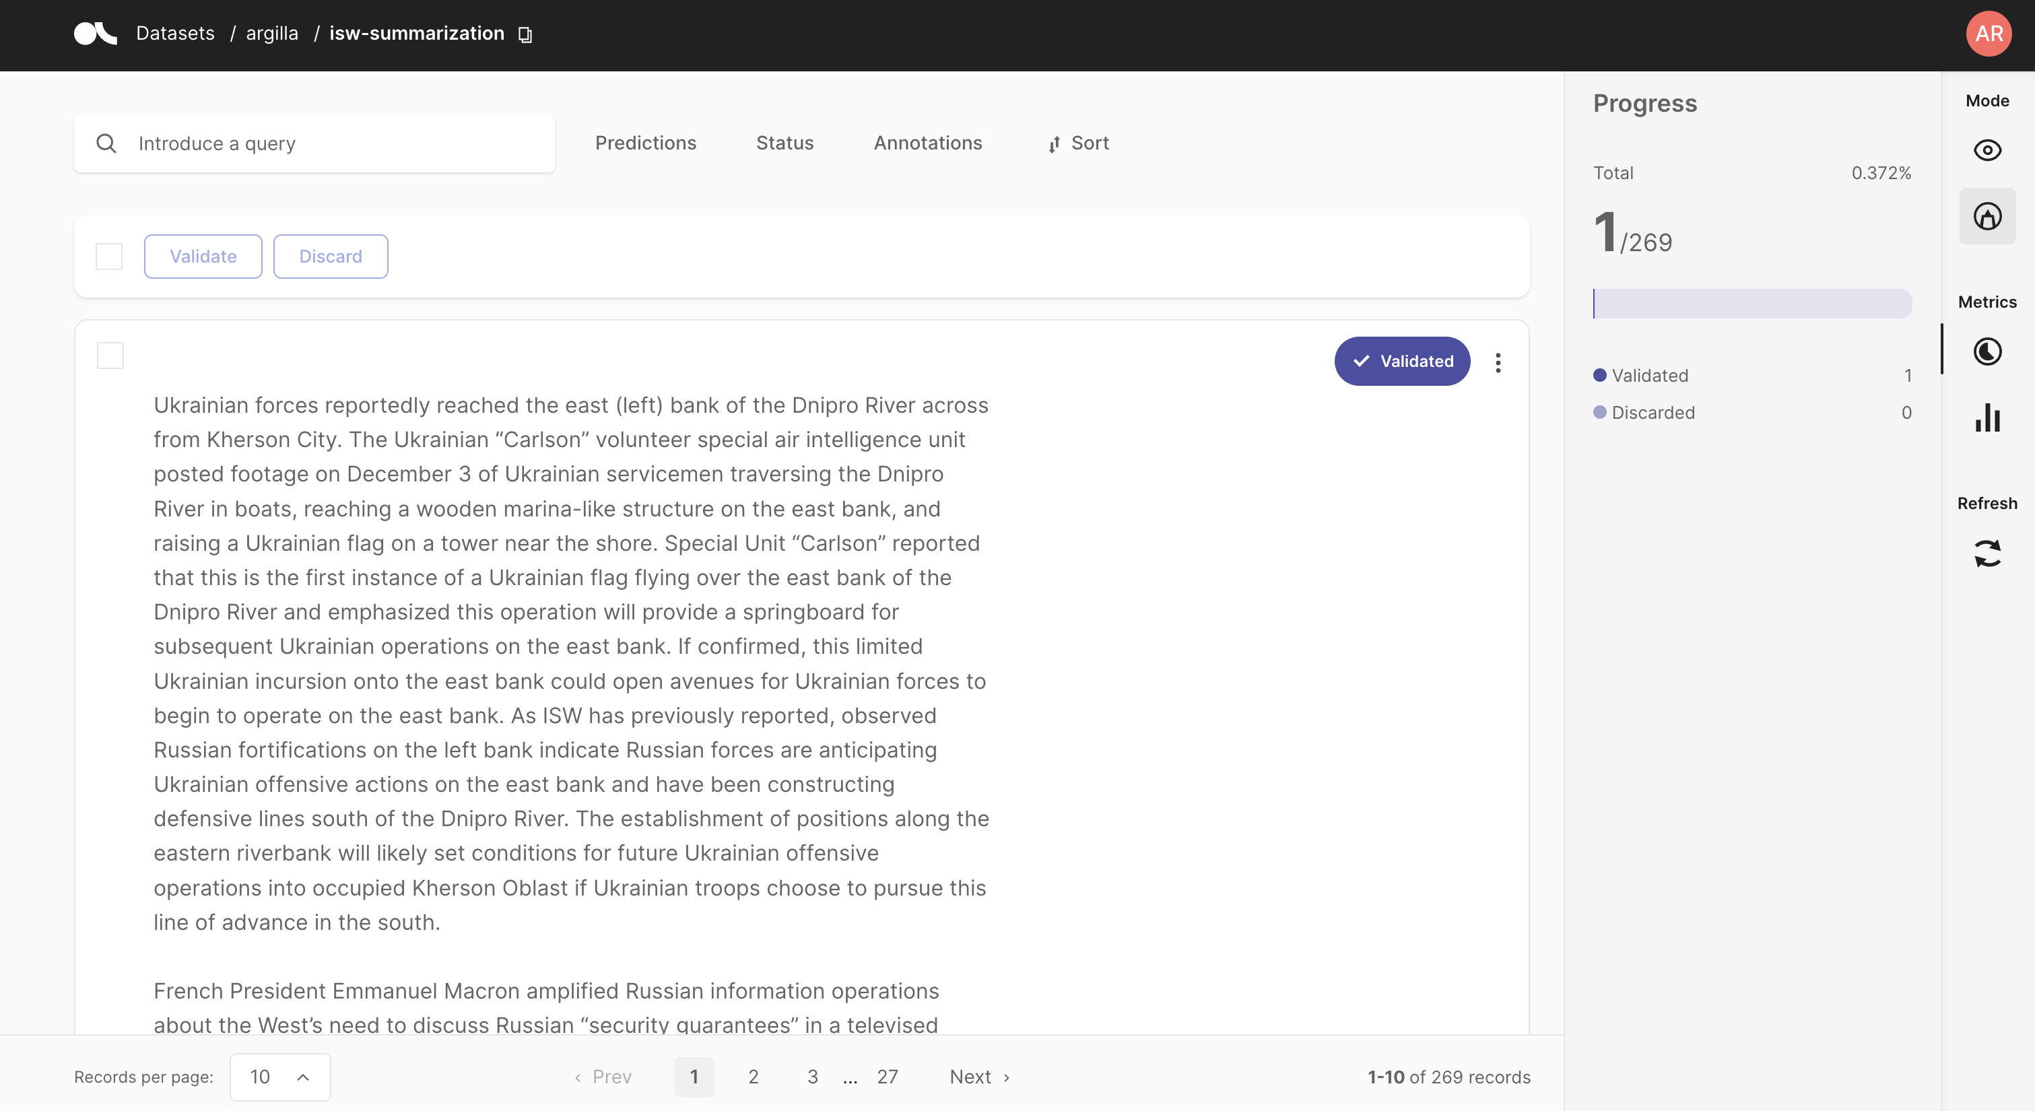The height and width of the screenshot is (1111, 2035).
Task: Click the Mode sidebar label
Action: (x=1987, y=100)
